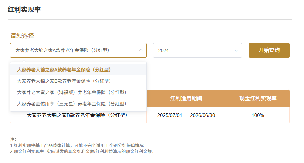The image size is (304, 163).
Task: Select 大家养老大锦之家A款养老年金保险 option in list
Action: 64,70
